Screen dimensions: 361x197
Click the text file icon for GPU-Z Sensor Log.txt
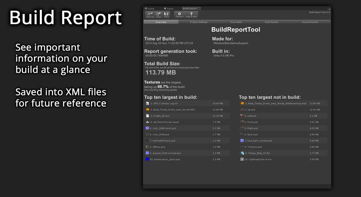[147, 103]
